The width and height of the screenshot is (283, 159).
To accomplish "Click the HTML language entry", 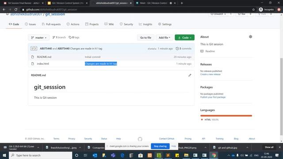I will [x=210, y=120].
